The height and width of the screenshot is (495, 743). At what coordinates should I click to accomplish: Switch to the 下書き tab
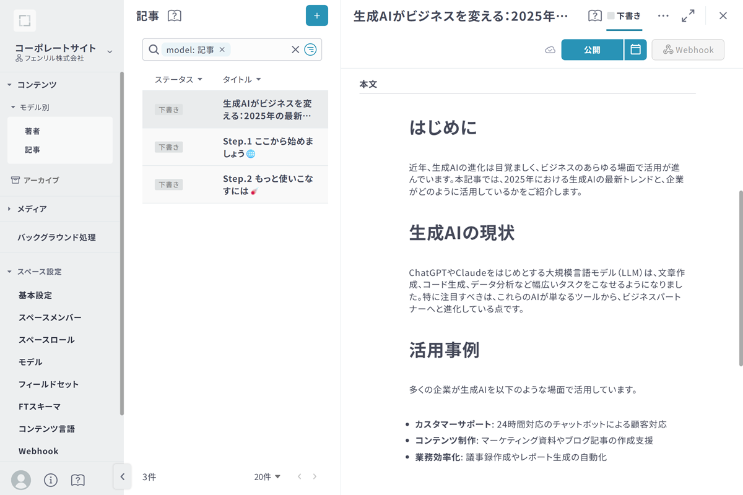click(624, 15)
